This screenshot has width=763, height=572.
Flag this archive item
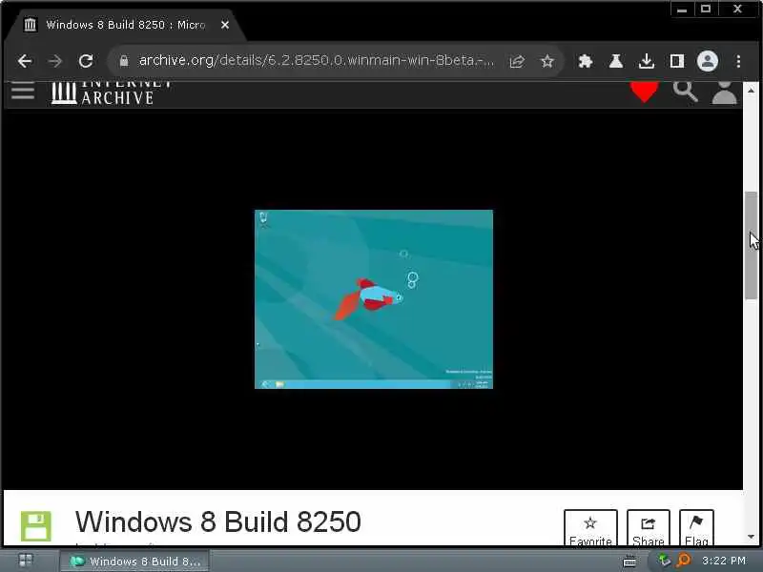point(696,528)
